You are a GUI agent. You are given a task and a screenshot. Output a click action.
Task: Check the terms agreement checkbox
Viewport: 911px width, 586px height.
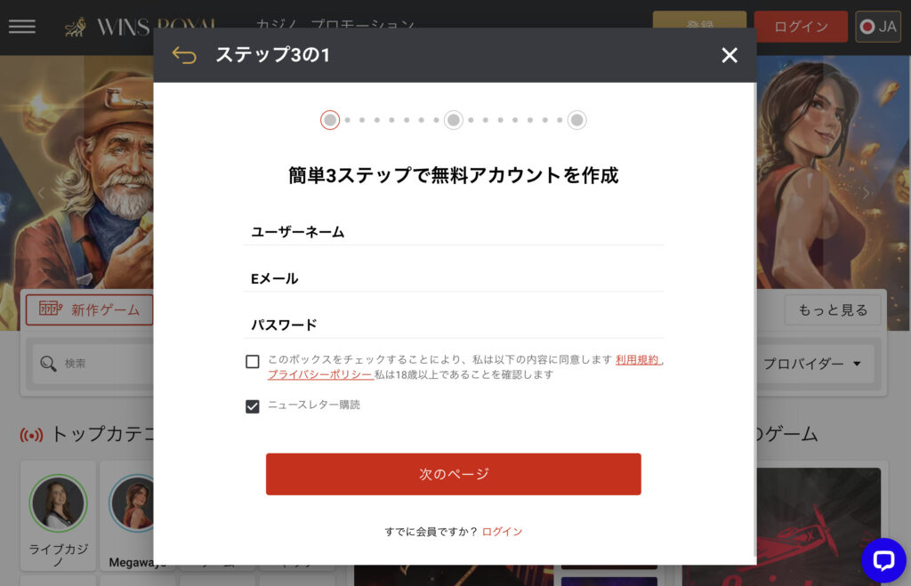point(252,362)
